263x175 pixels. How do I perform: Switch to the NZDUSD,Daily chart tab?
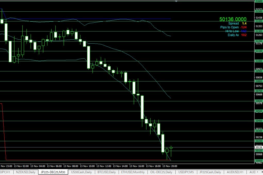click(26, 172)
